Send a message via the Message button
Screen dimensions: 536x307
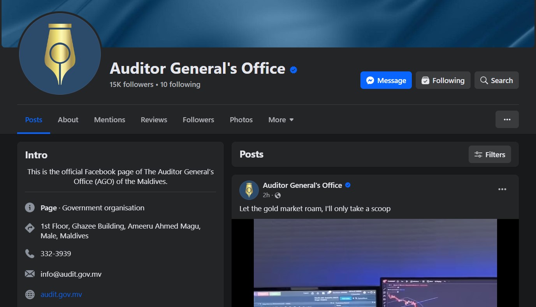click(386, 80)
